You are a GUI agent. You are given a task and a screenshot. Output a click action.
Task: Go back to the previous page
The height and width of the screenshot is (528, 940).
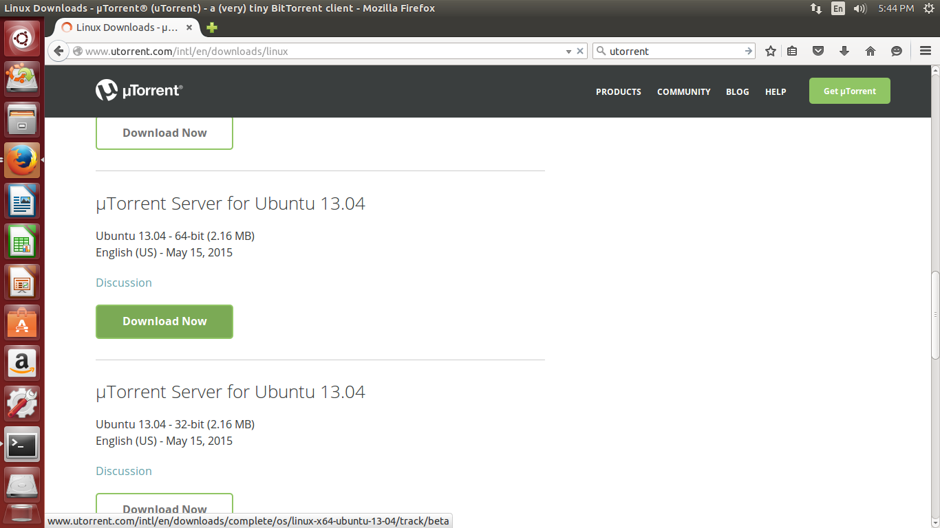tap(58, 51)
